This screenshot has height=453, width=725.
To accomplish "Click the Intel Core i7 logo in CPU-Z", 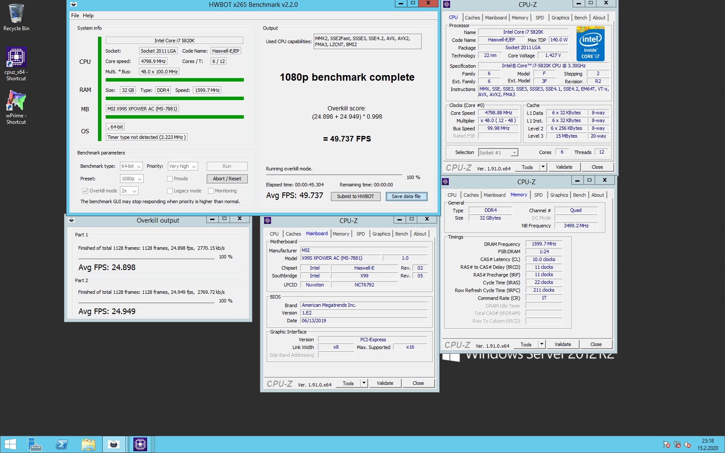I will coord(590,44).
